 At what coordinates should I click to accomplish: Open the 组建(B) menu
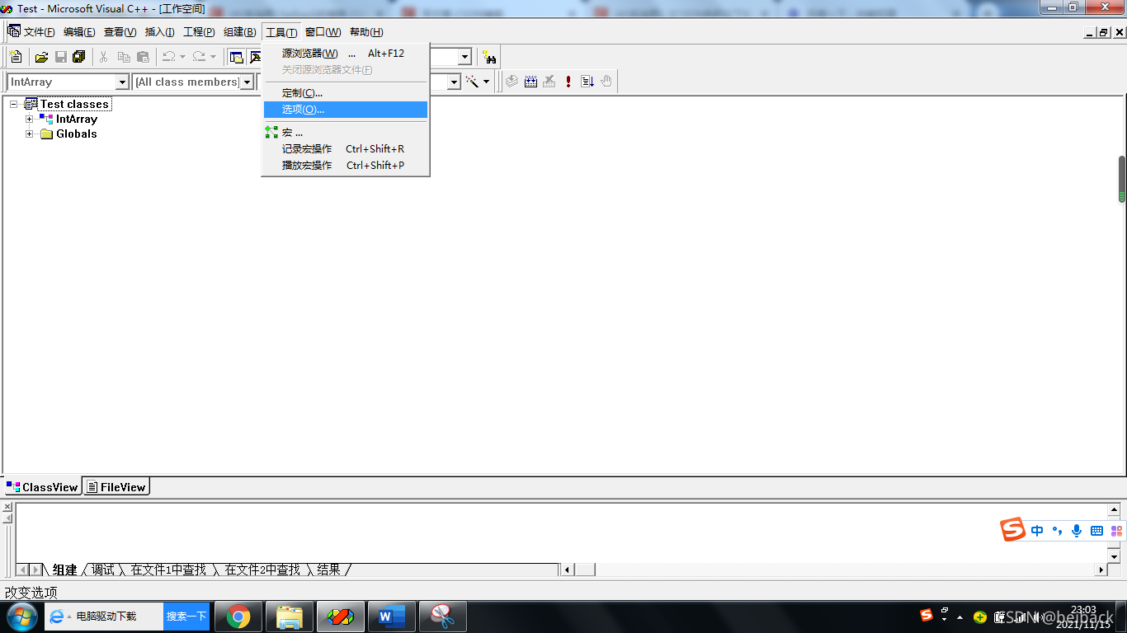[239, 32]
